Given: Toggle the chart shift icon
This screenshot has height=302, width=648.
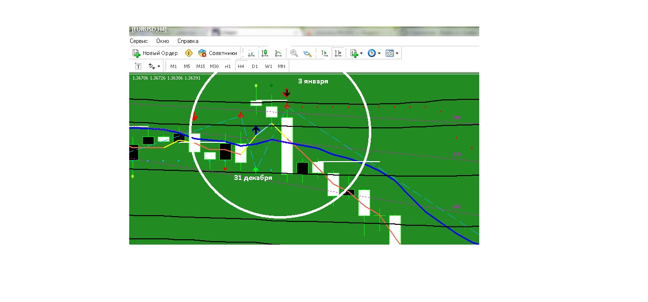Looking at the screenshot, I should tap(337, 53).
